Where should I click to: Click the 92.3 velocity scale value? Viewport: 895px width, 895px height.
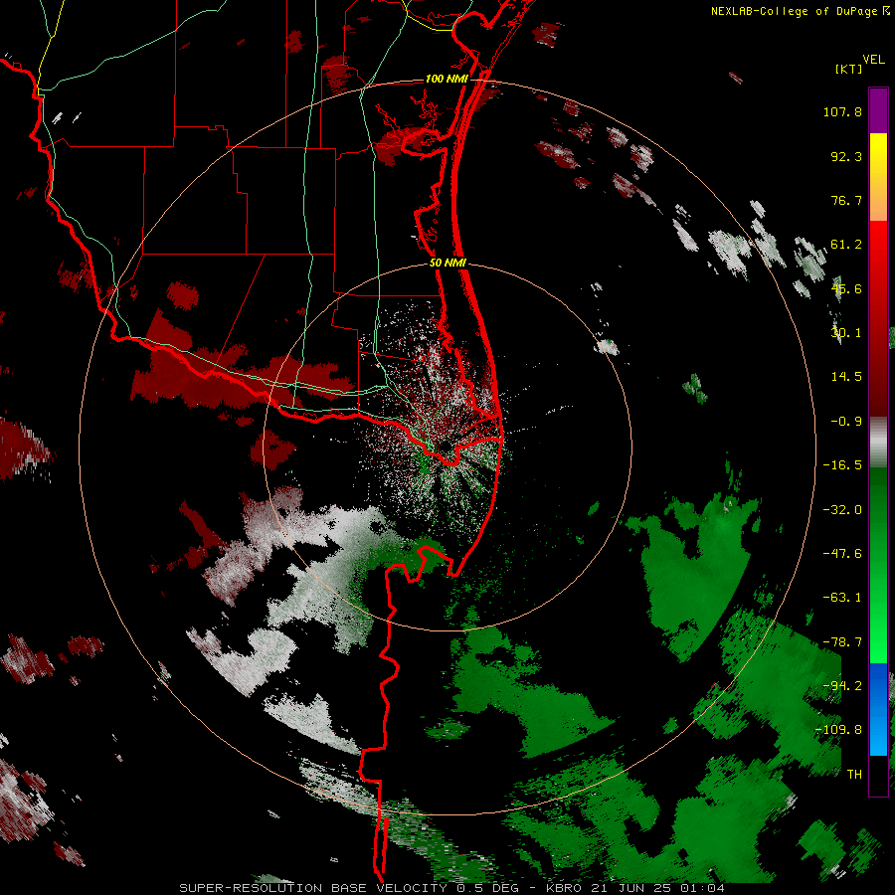pyautogui.click(x=846, y=156)
